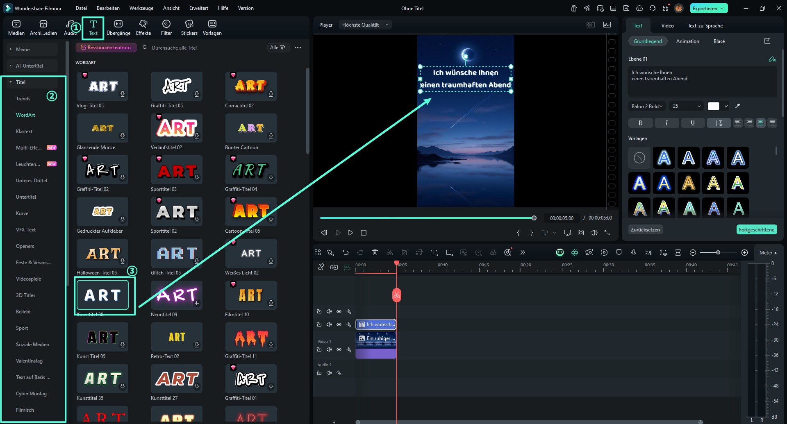Select center text alignment
The width and height of the screenshot is (787, 424).
(761, 123)
